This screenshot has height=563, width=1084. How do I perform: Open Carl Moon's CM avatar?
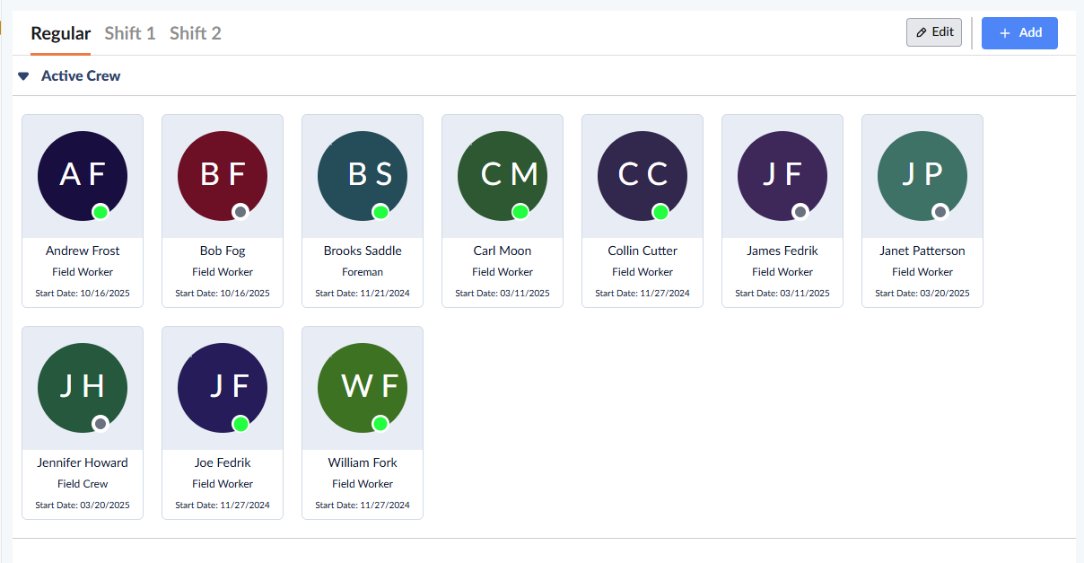pos(503,176)
